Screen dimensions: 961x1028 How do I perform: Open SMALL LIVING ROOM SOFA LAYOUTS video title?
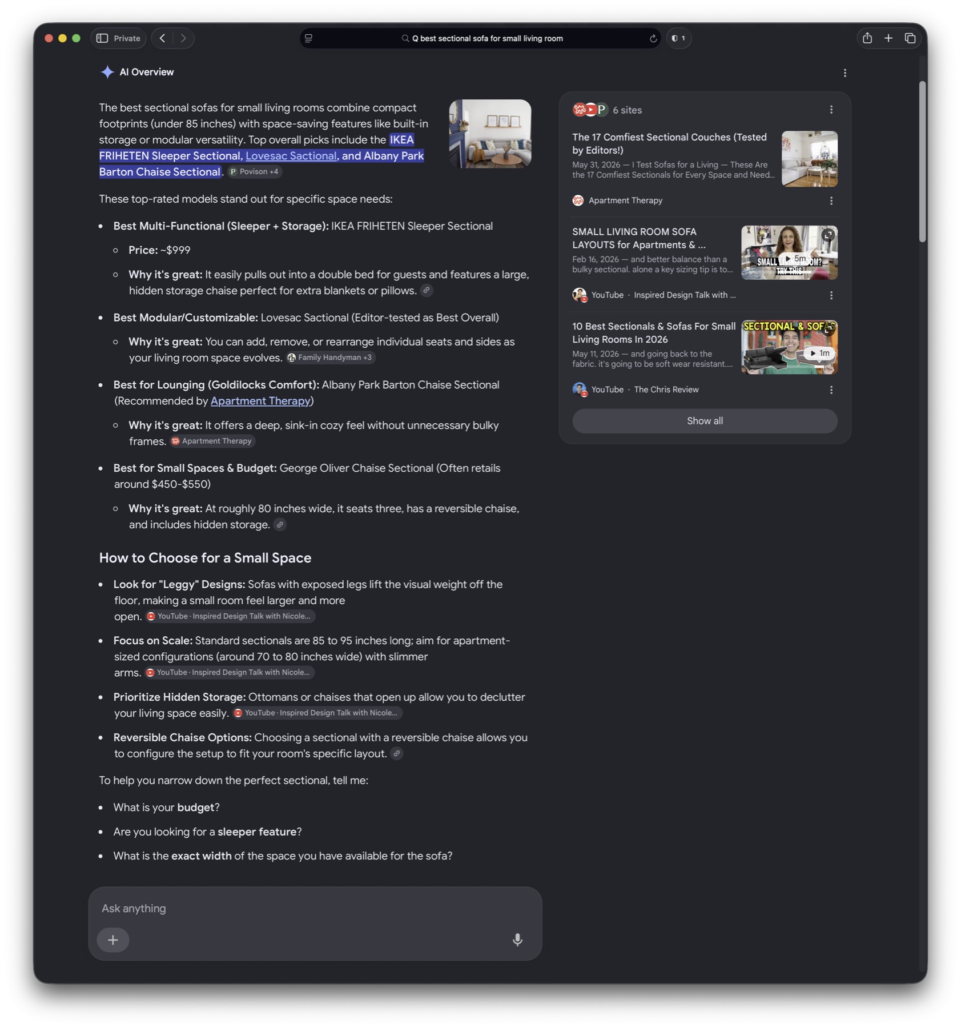(x=639, y=238)
